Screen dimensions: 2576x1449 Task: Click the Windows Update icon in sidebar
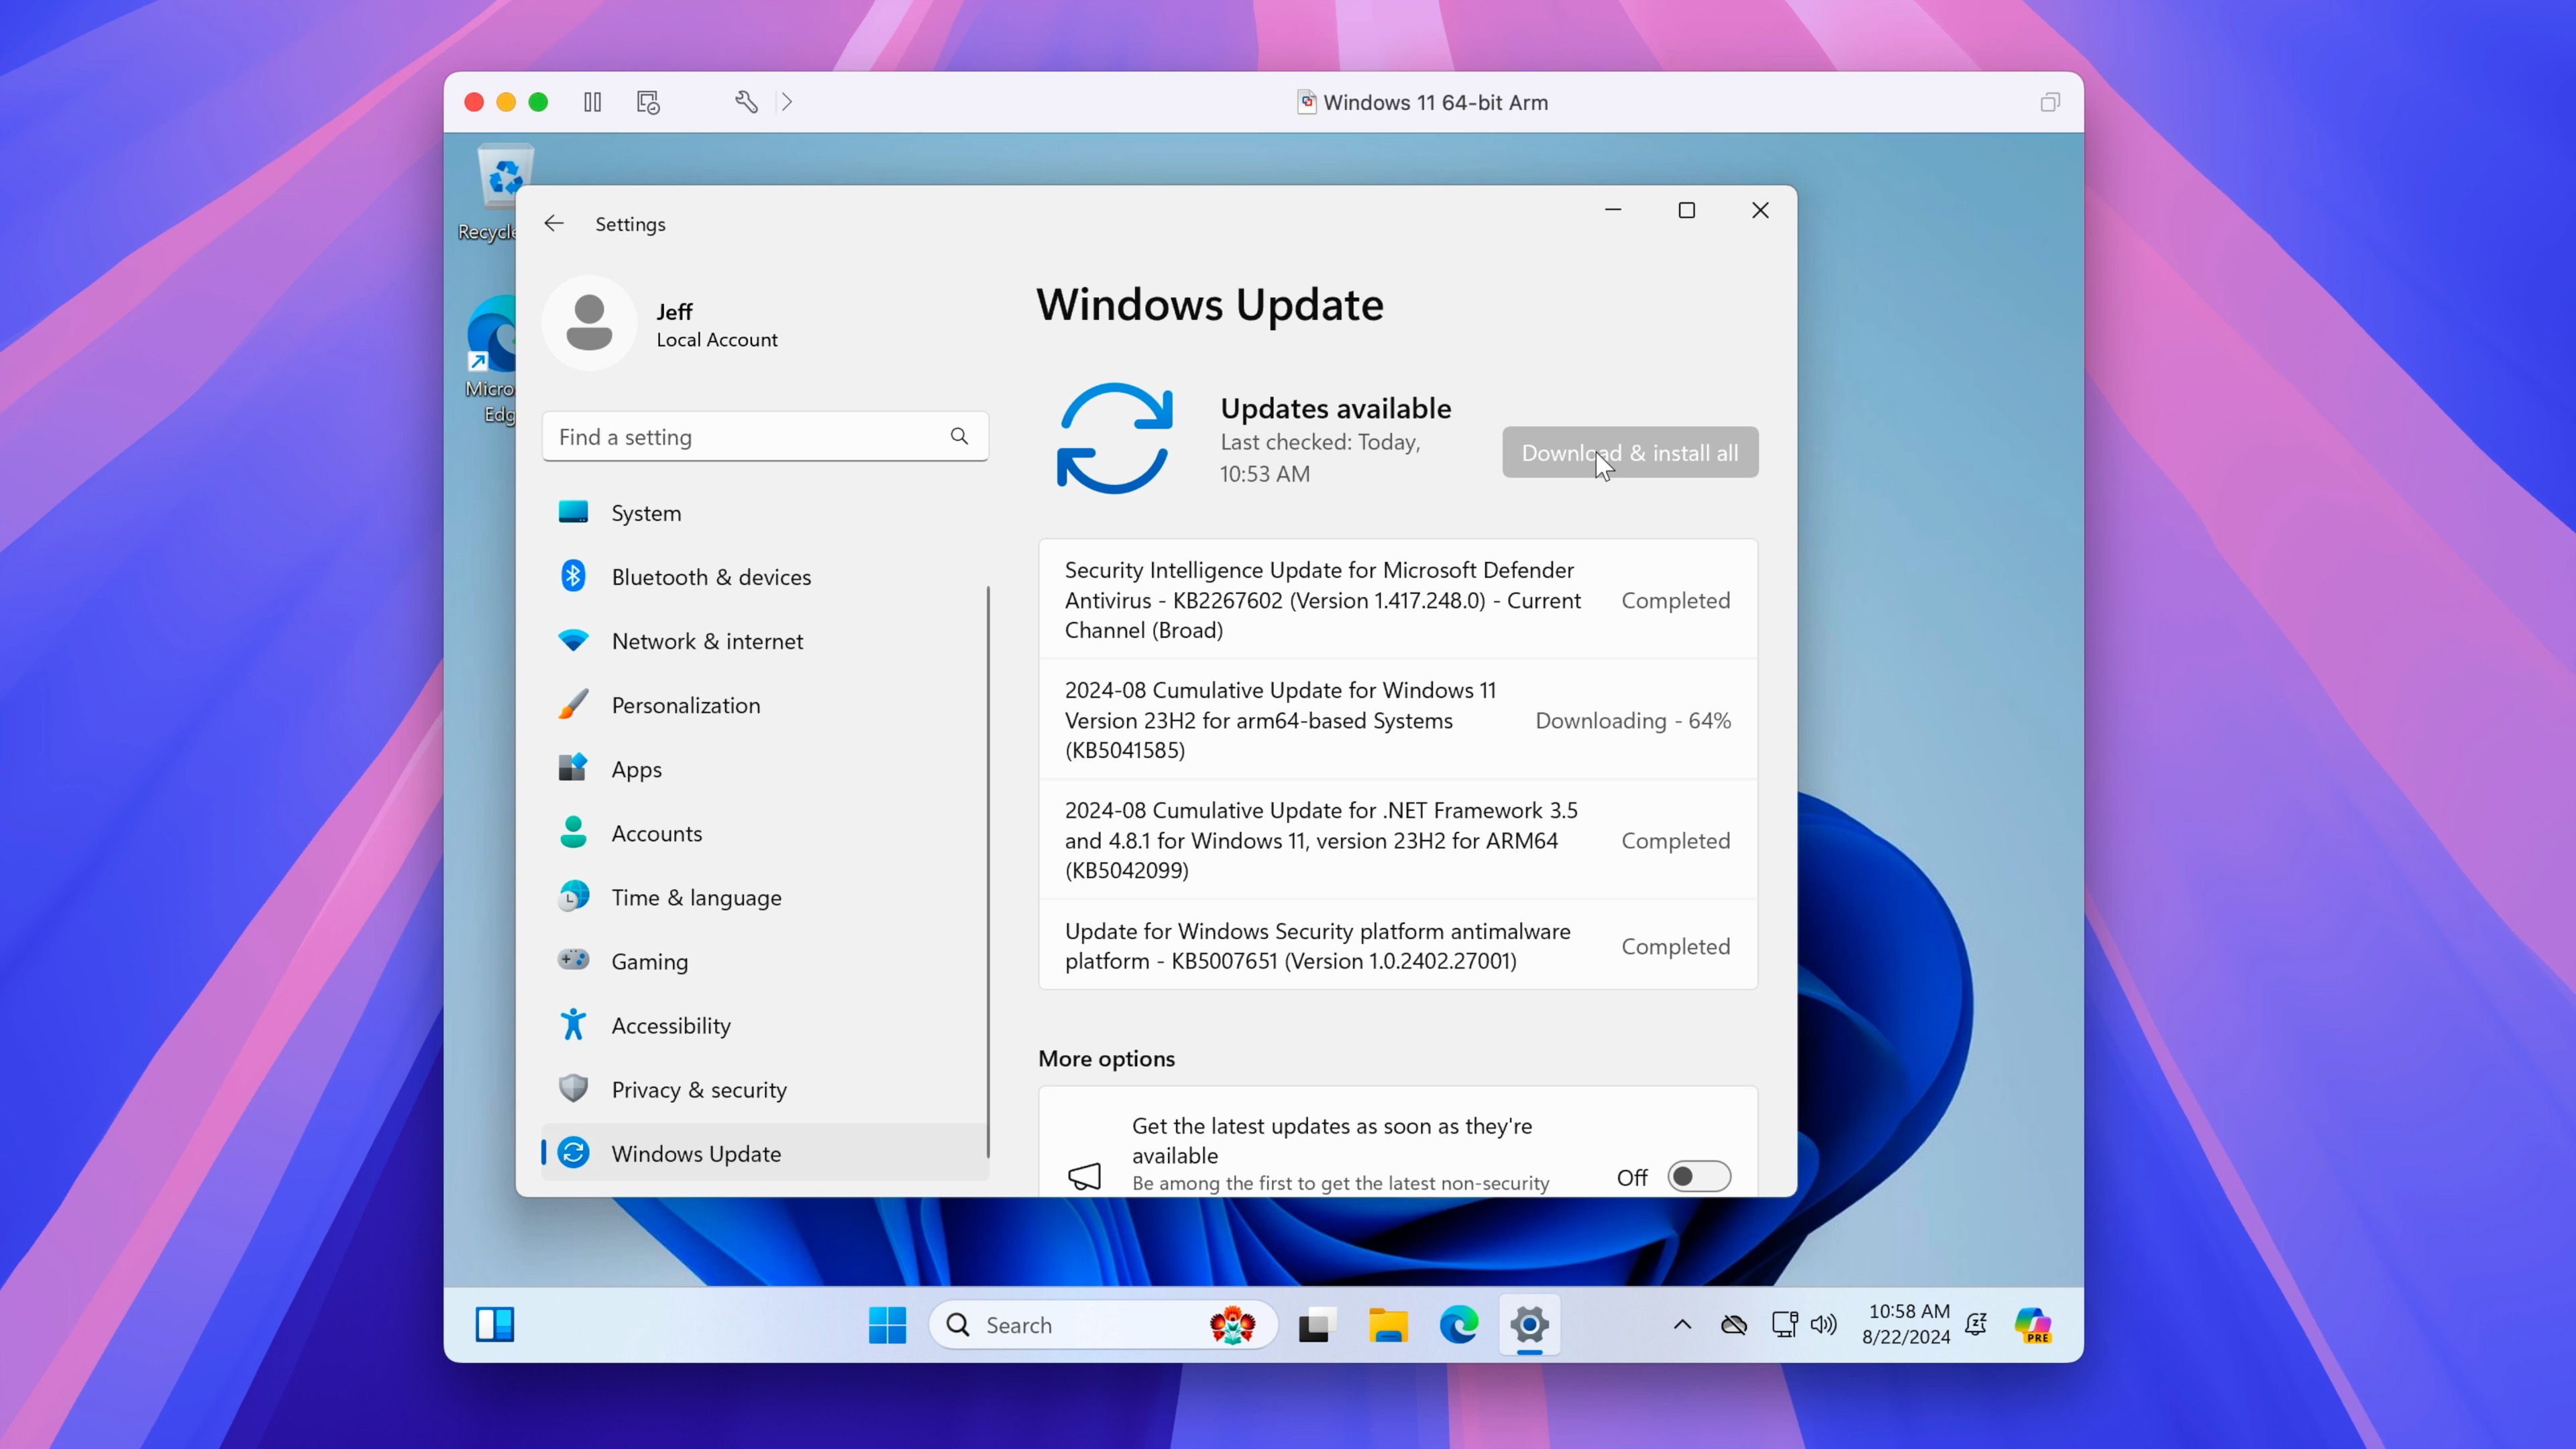click(572, 1154)
